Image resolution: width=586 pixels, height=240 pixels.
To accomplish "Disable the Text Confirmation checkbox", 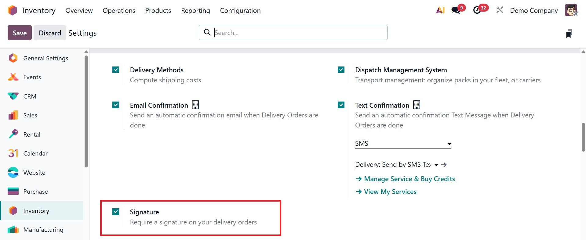I will pyautogui.click(x=341, y=105).
